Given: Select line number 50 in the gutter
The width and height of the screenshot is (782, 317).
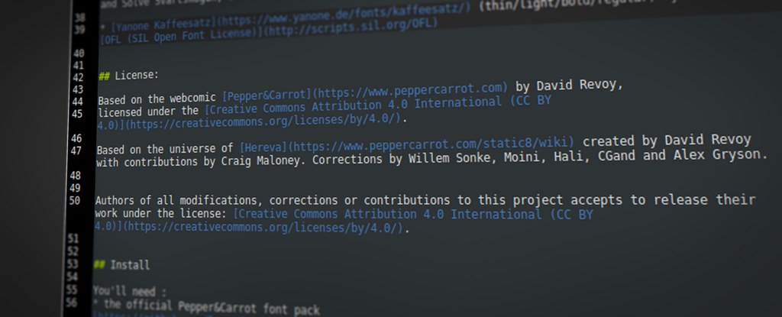Looking at the screenshot, I should tap(74, 202).
